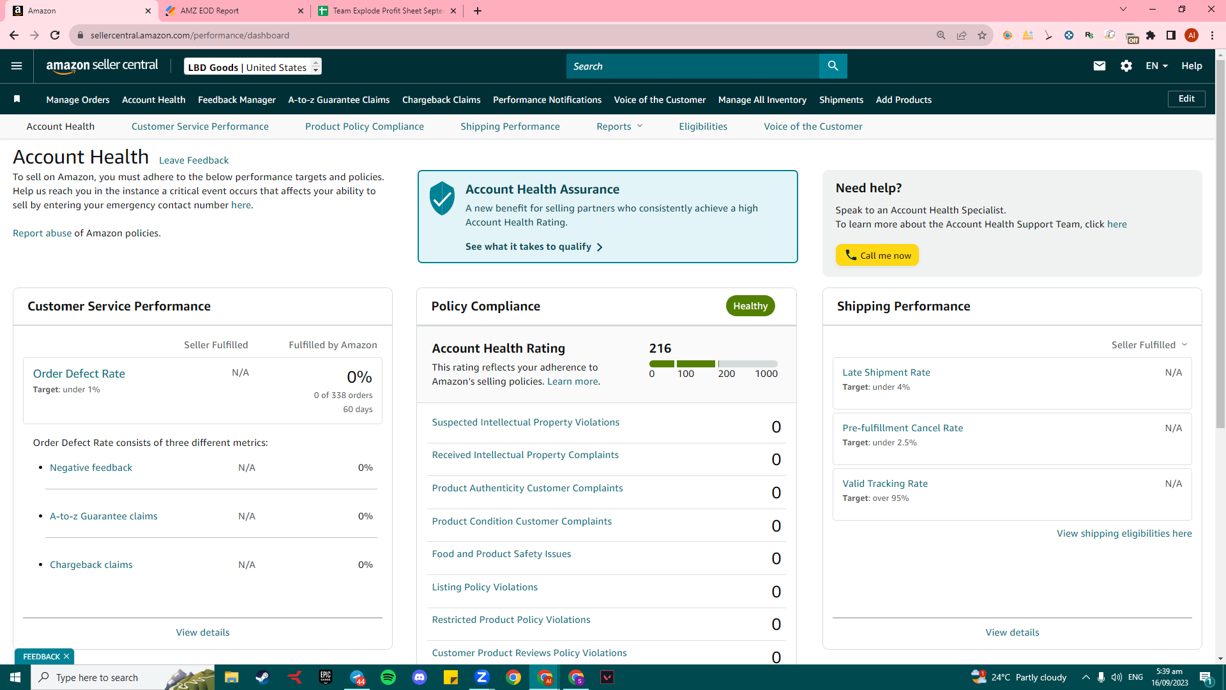Open the Eligibilities tab

pos(703,126)
